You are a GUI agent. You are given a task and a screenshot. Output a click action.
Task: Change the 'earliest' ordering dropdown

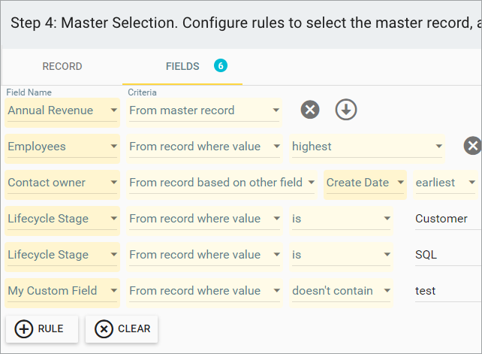click(x=445, y=183)
